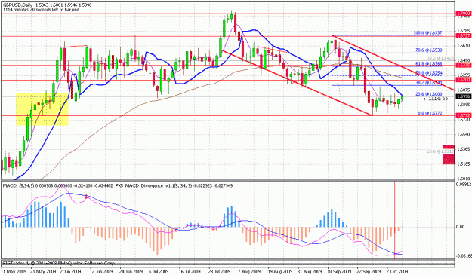
Task: Click the 1.6075 price axis label
Action: (464, 90)
